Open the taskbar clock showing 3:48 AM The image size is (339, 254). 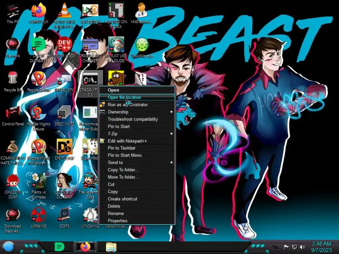coord(321,247)
